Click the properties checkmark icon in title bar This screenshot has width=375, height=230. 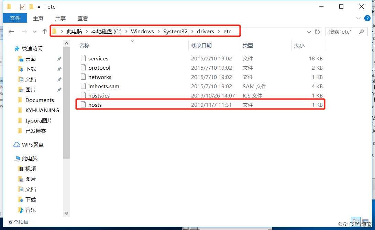pyautogui.click(x=23, y=7)
